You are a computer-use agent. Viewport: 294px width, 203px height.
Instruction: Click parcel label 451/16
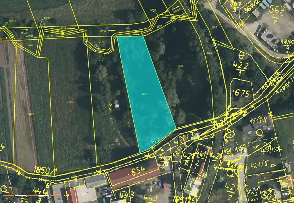click(x=153, y=10)
